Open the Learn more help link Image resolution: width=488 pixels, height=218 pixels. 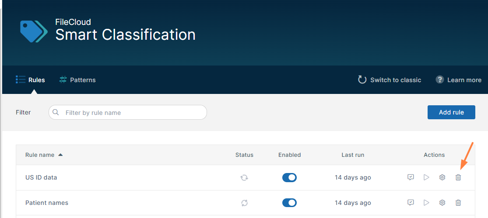(458, 80)
